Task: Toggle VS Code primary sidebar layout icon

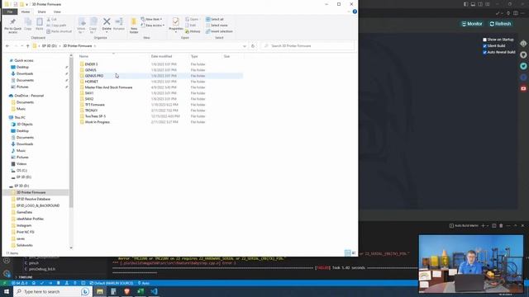Action: [x=465, y=4]
